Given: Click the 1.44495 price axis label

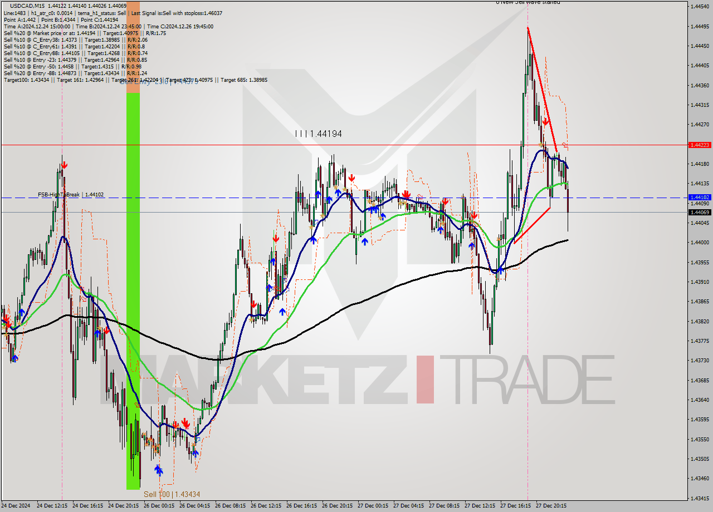Looking at the screenshot, I should [699, 26].
